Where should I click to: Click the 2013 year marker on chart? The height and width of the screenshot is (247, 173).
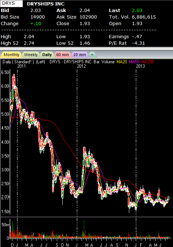click(140, 66)
